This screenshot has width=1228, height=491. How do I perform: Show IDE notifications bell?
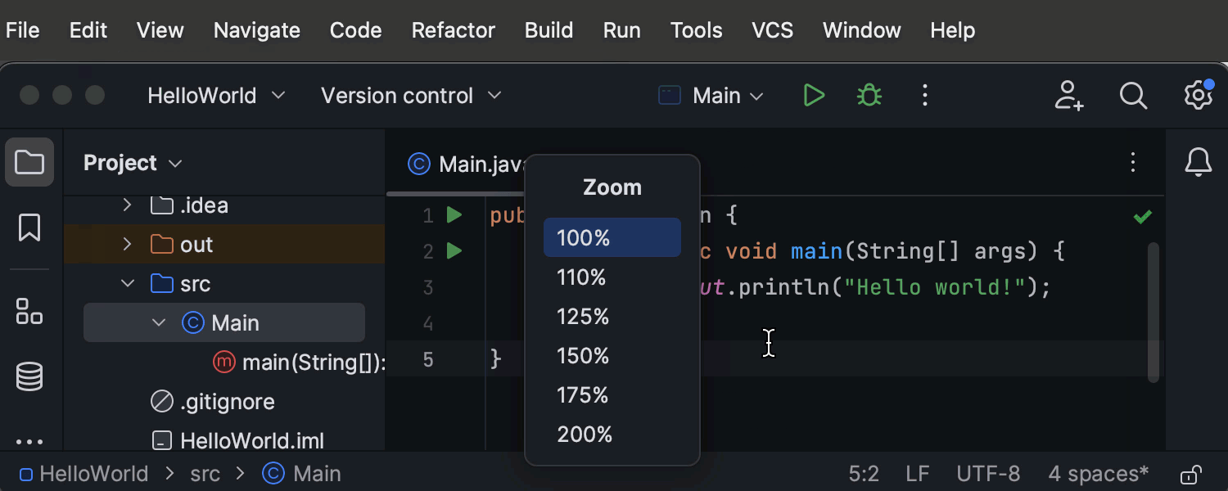pos(1199,162)
